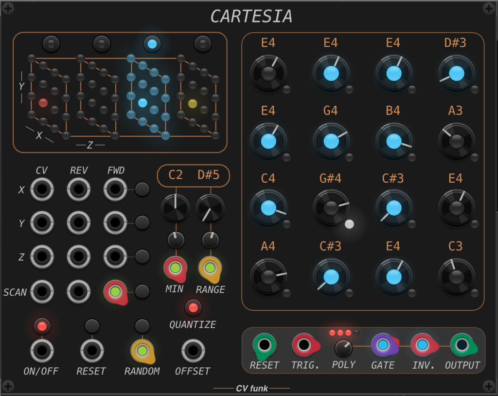This screenshot has width=498, height=396.
Task: Click the SCAN REV input jack
Action: (79, 291)
